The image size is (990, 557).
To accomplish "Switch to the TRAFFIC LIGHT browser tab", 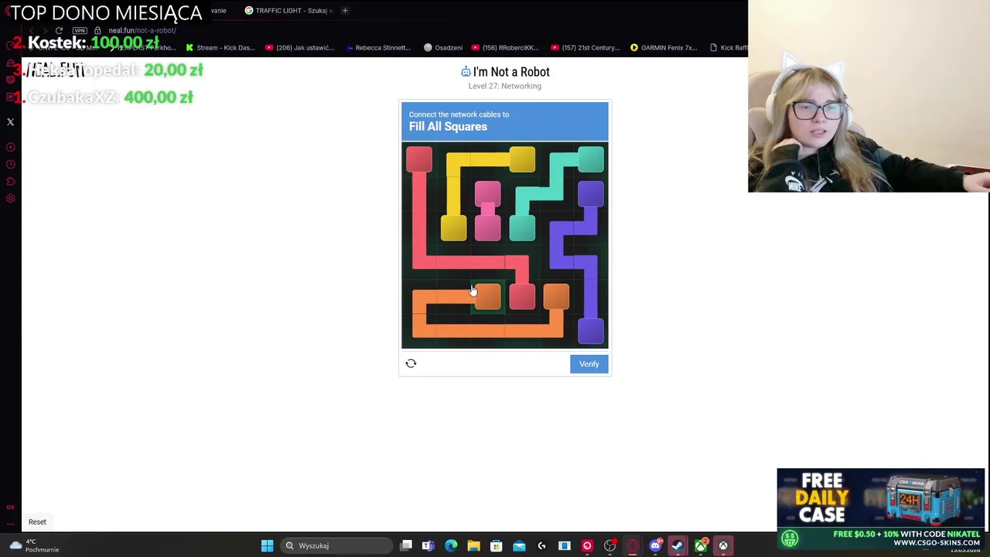I will [x=288, y=10].
